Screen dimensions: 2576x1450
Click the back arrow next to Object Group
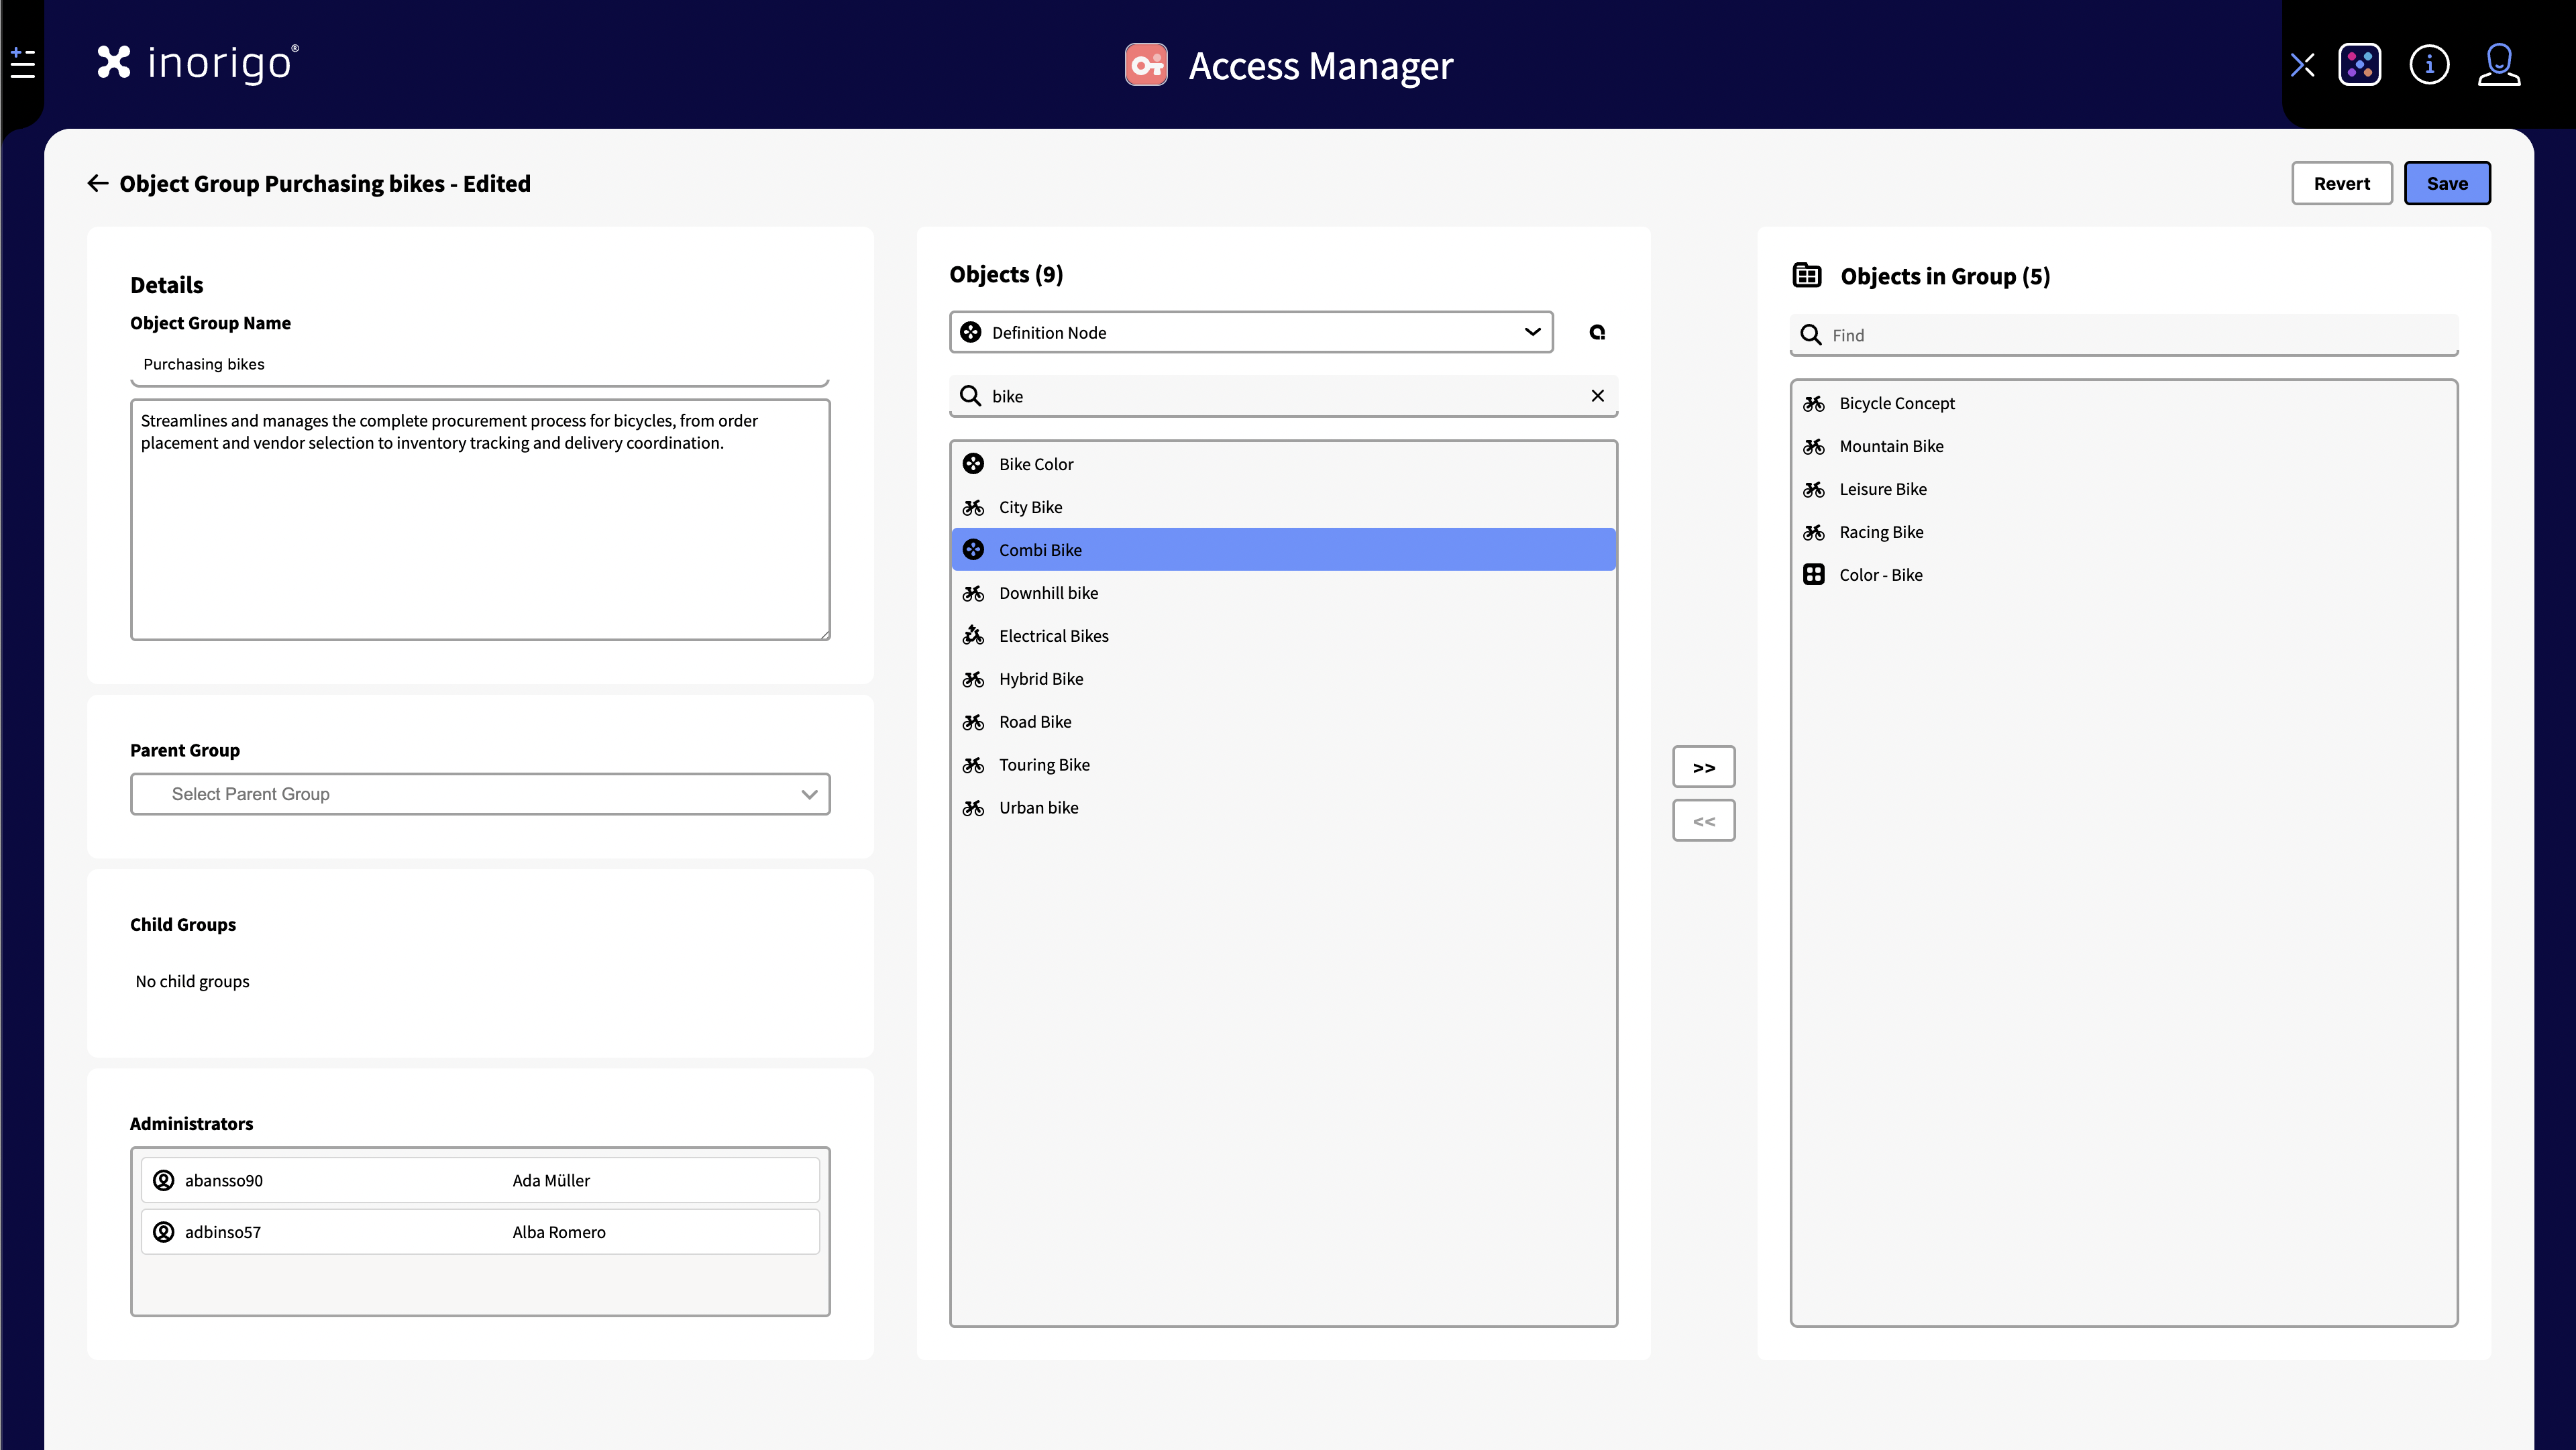point(97,183)
